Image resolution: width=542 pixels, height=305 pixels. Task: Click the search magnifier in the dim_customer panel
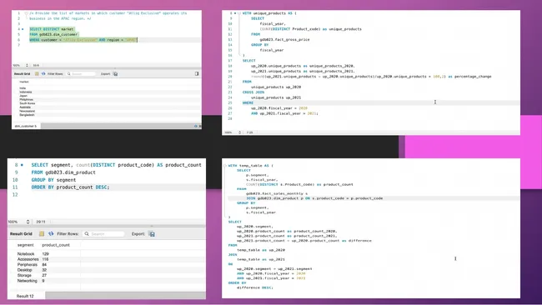click(x=68, y=74)
